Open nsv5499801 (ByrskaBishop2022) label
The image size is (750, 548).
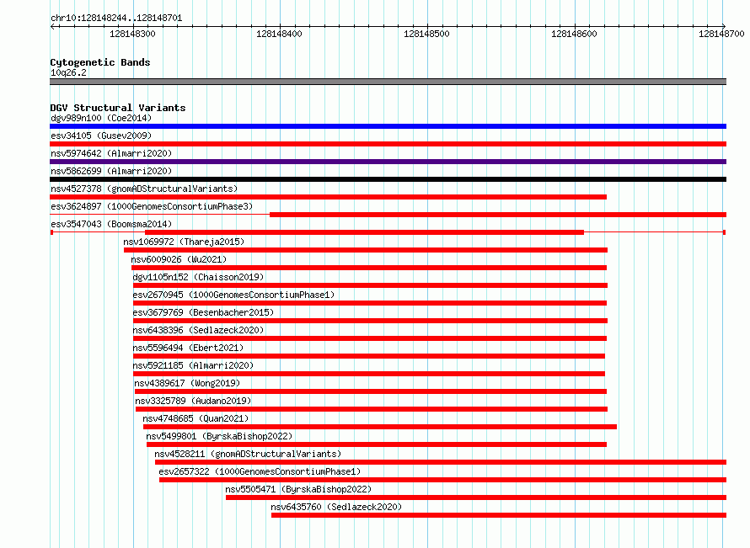[x=219, y=436]
